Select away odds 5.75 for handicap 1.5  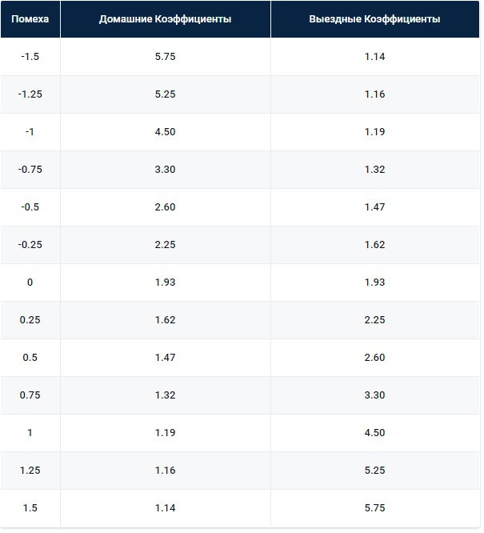click(374, 508)
